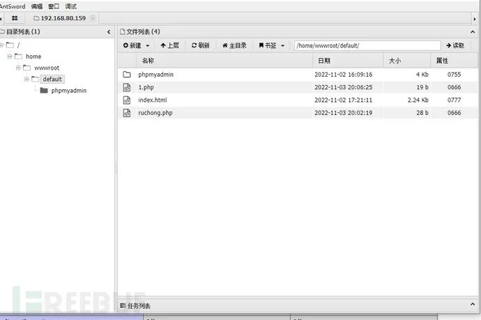The height and width of the screenshot is (320, 481).
Task: Focus the /home/wwwroot/default/ path field
Action: point(367,45)
